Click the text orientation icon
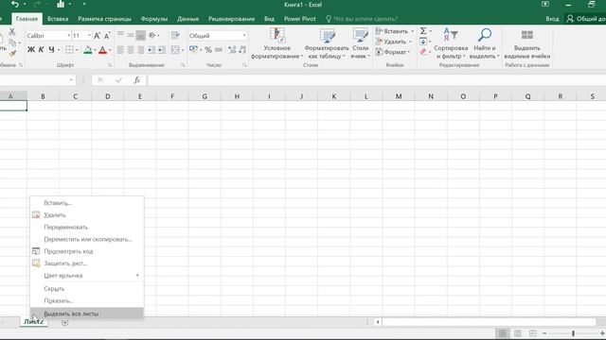Screen dimensions: 606x340 click(152, 35)
